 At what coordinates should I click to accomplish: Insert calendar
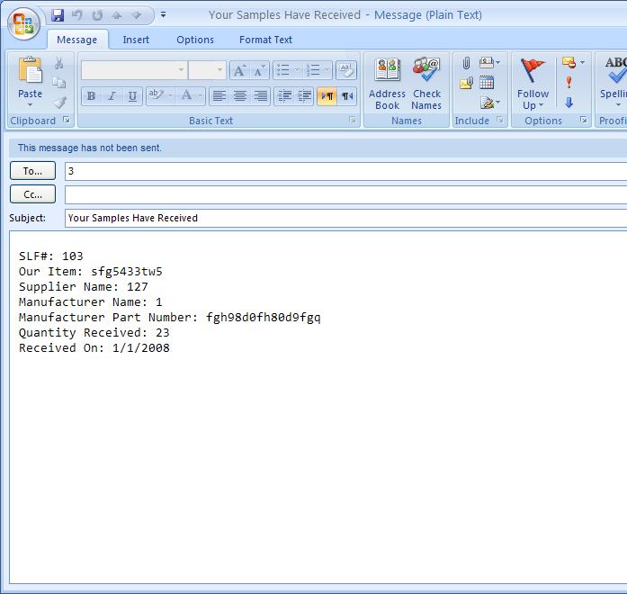click(487, 83)
